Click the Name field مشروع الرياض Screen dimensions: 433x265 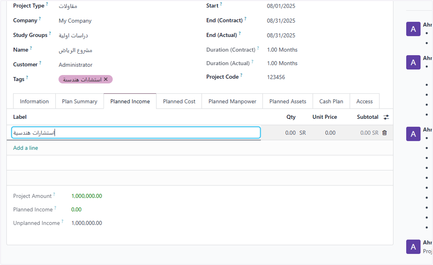coord(75,50)
